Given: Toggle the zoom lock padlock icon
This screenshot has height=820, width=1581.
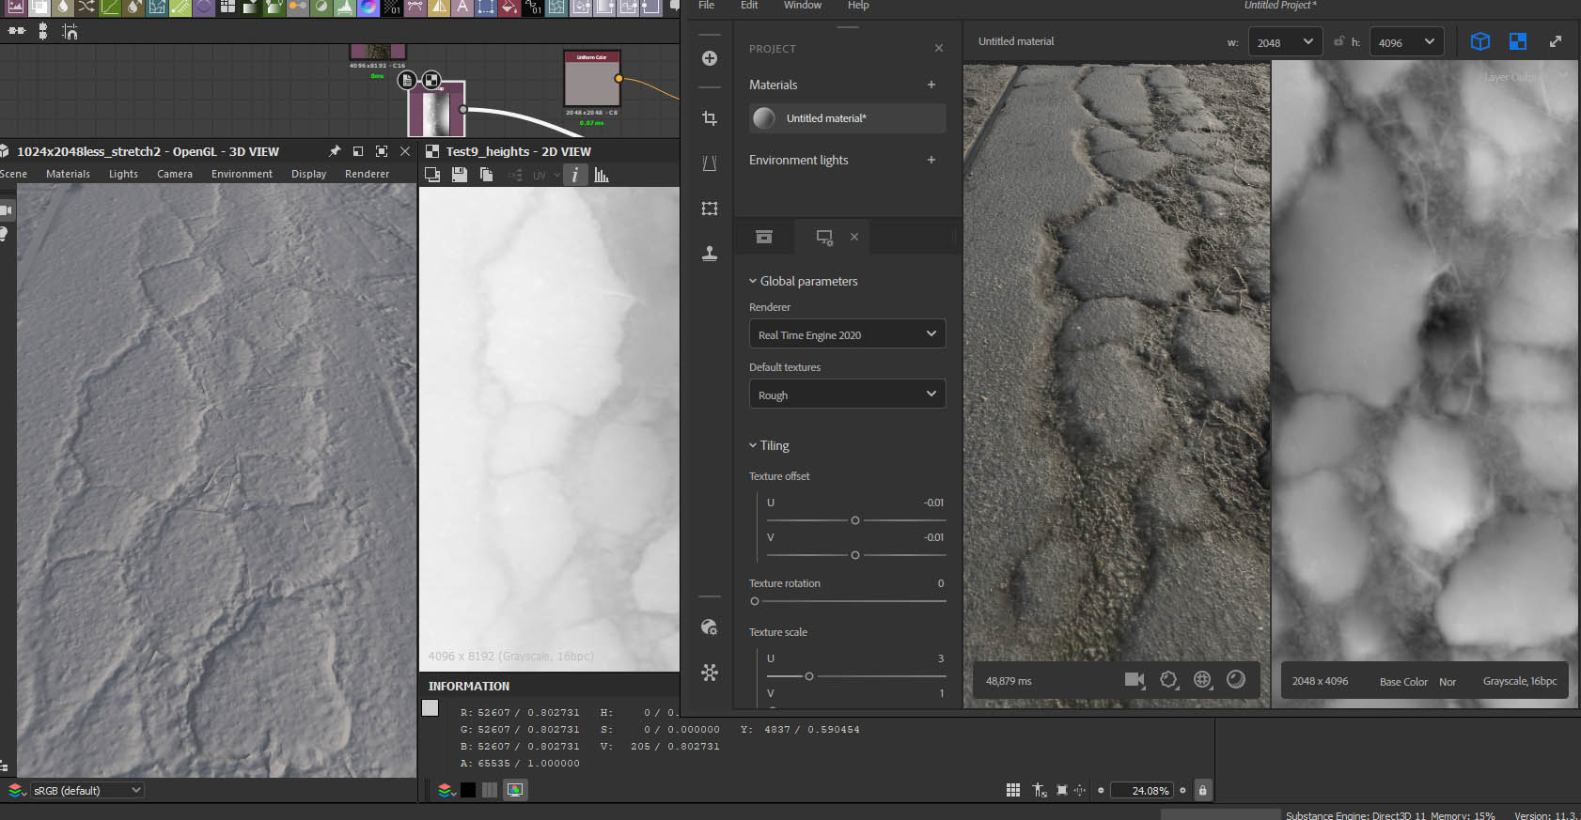Looking at the screenshot, I should click(x=1202, y=790).
